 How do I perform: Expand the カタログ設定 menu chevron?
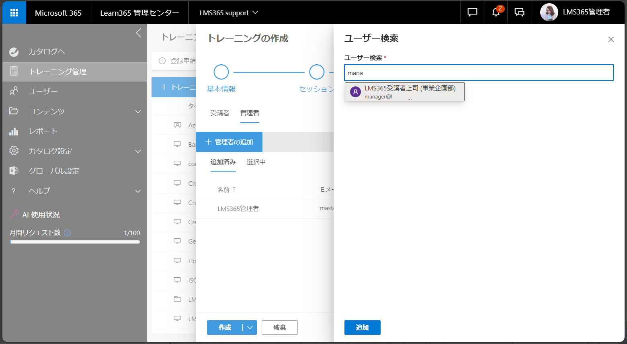pyautogui.click(x=138, y=151)
